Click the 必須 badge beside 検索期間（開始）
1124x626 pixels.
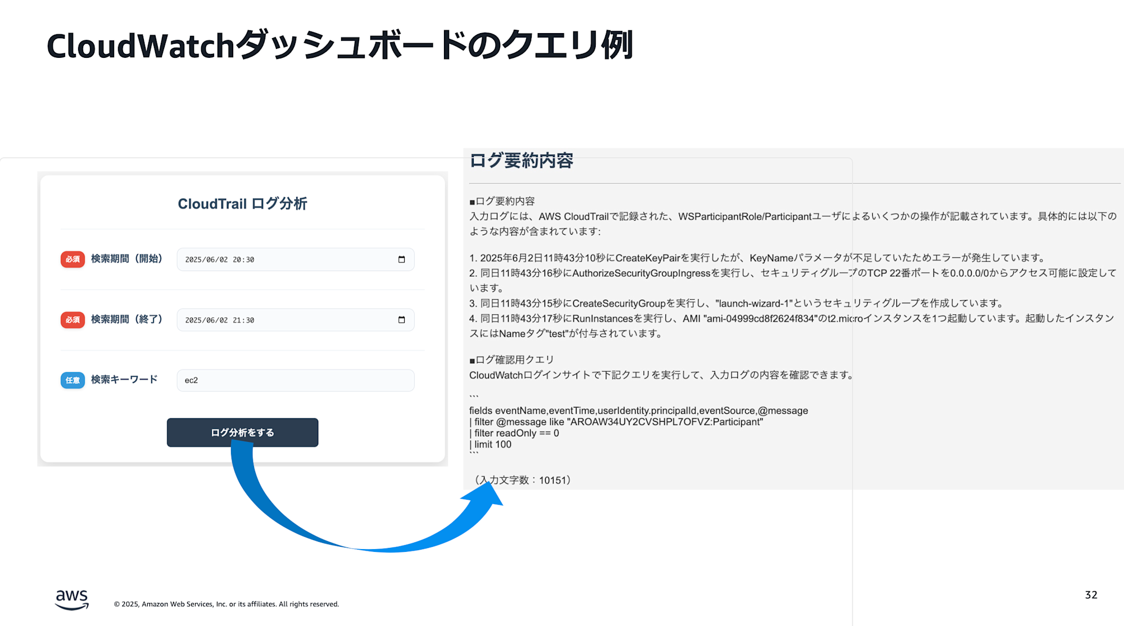pyautogui.click(x=72, y=259)
